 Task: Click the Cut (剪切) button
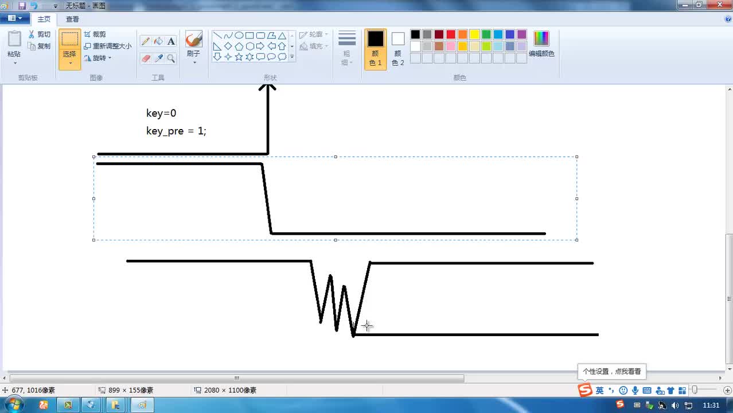40,34
